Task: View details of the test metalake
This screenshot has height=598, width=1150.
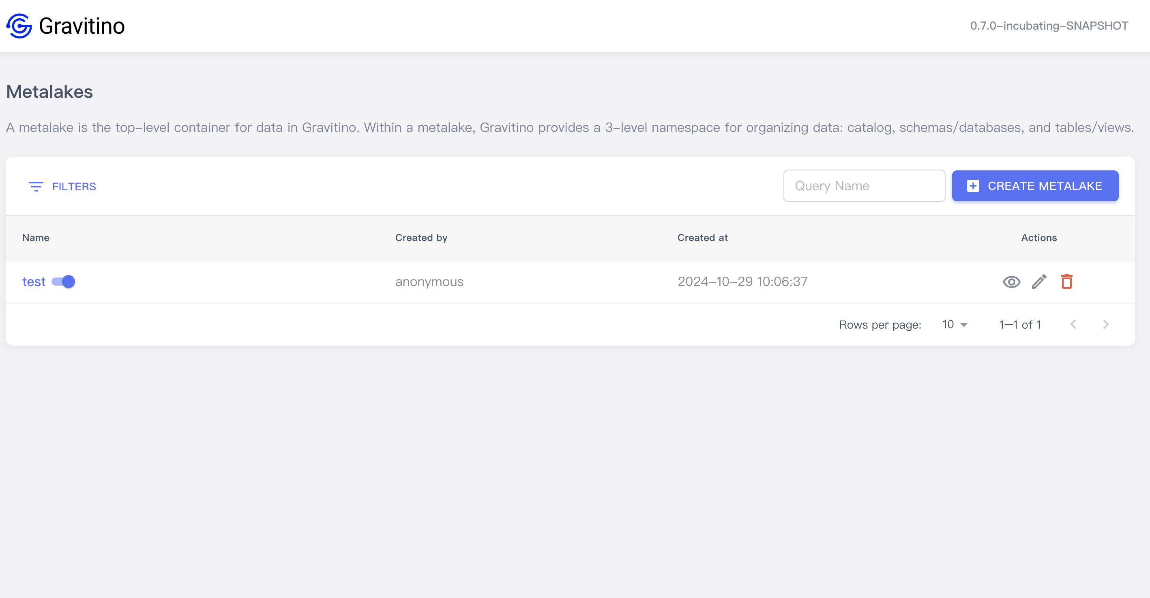Action: click(1011, 282)
